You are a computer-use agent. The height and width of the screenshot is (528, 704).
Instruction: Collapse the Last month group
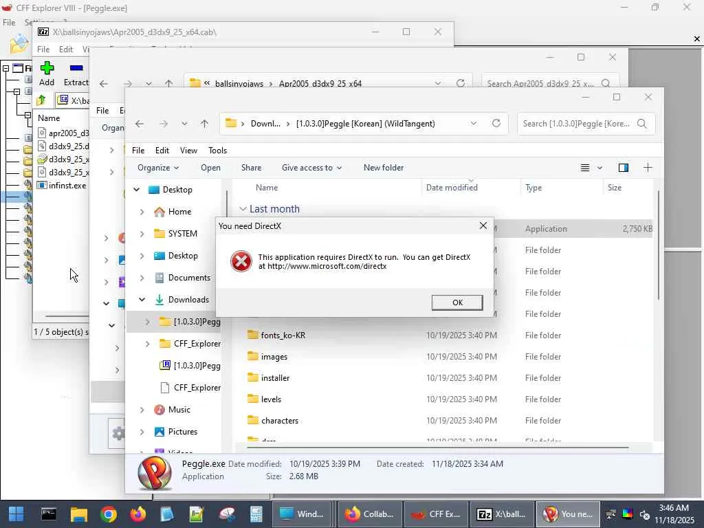coord(243,209)
